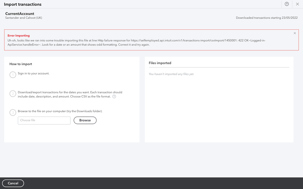Close the Import transactions dialog via the X icon
This screenshot has height=189, width=303.
[297, 4]
